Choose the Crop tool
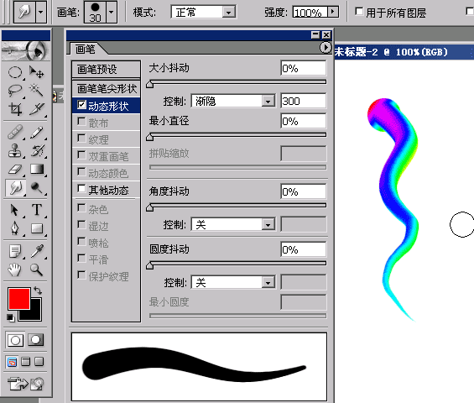Viewport: 474px width, 403px height. [15, 109]
